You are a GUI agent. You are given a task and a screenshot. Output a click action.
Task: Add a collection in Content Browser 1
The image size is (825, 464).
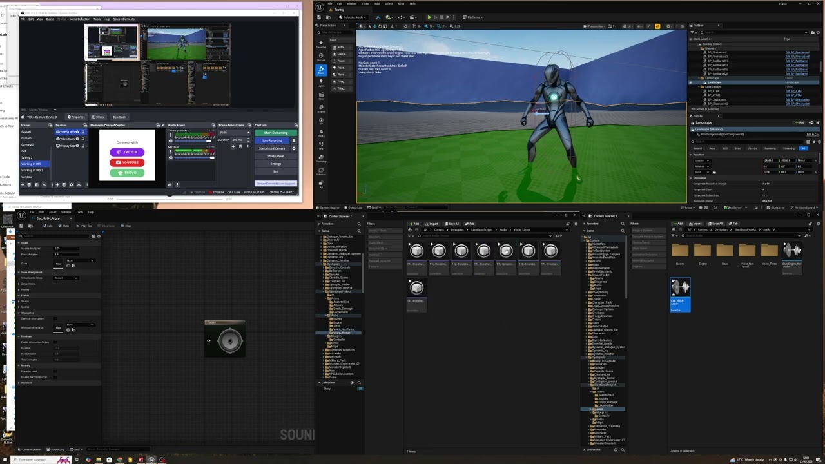point(352,383)
